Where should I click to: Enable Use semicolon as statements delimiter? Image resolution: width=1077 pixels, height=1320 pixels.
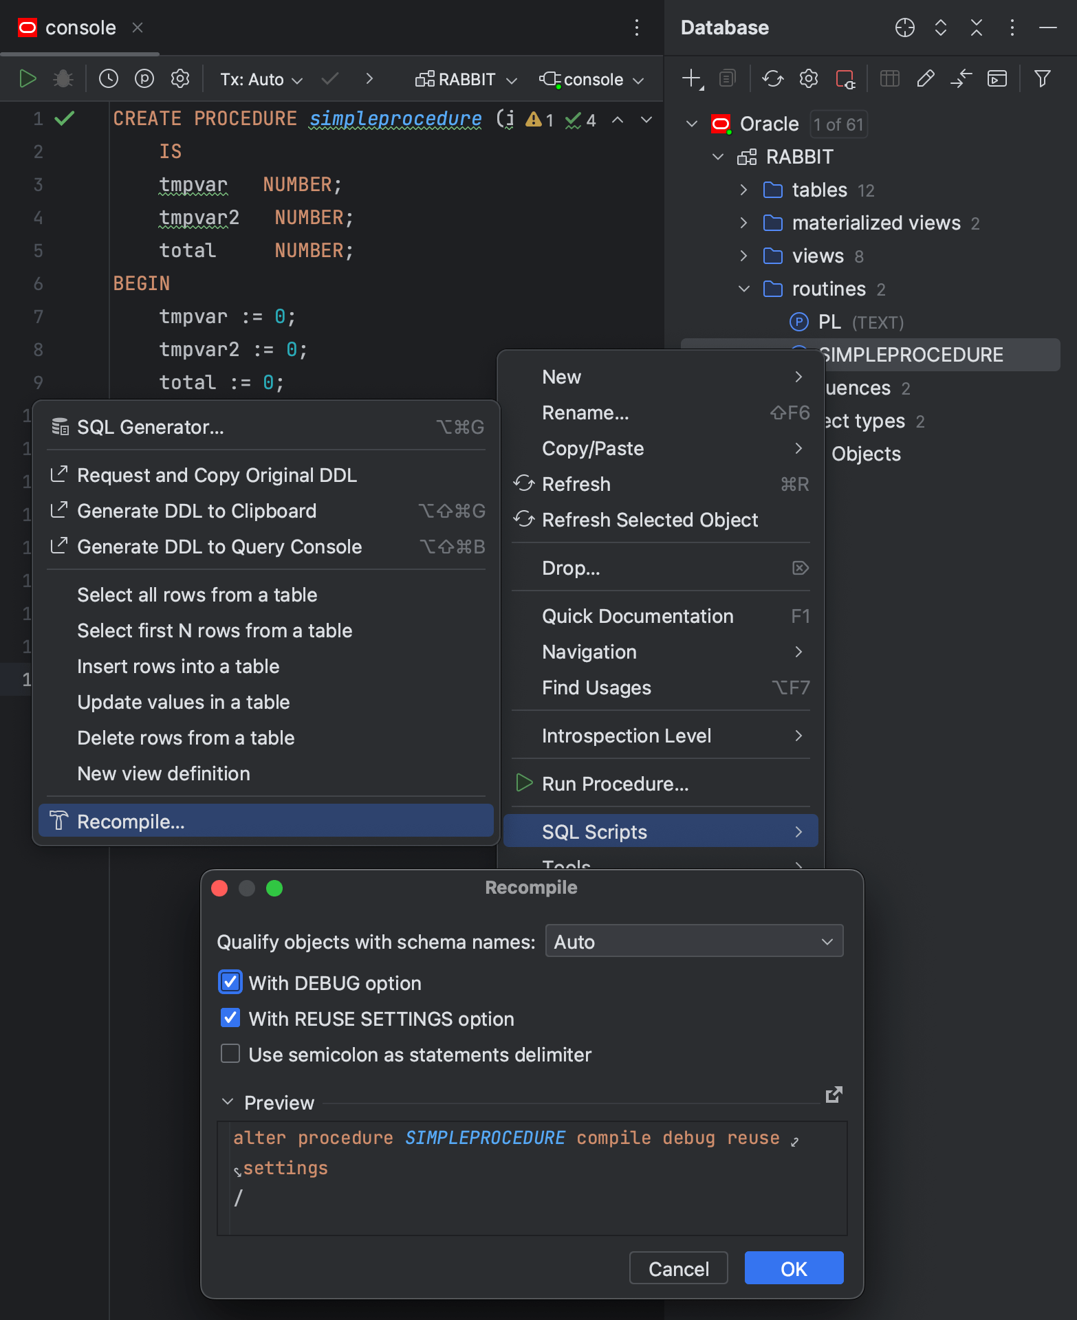(230, 1054)
